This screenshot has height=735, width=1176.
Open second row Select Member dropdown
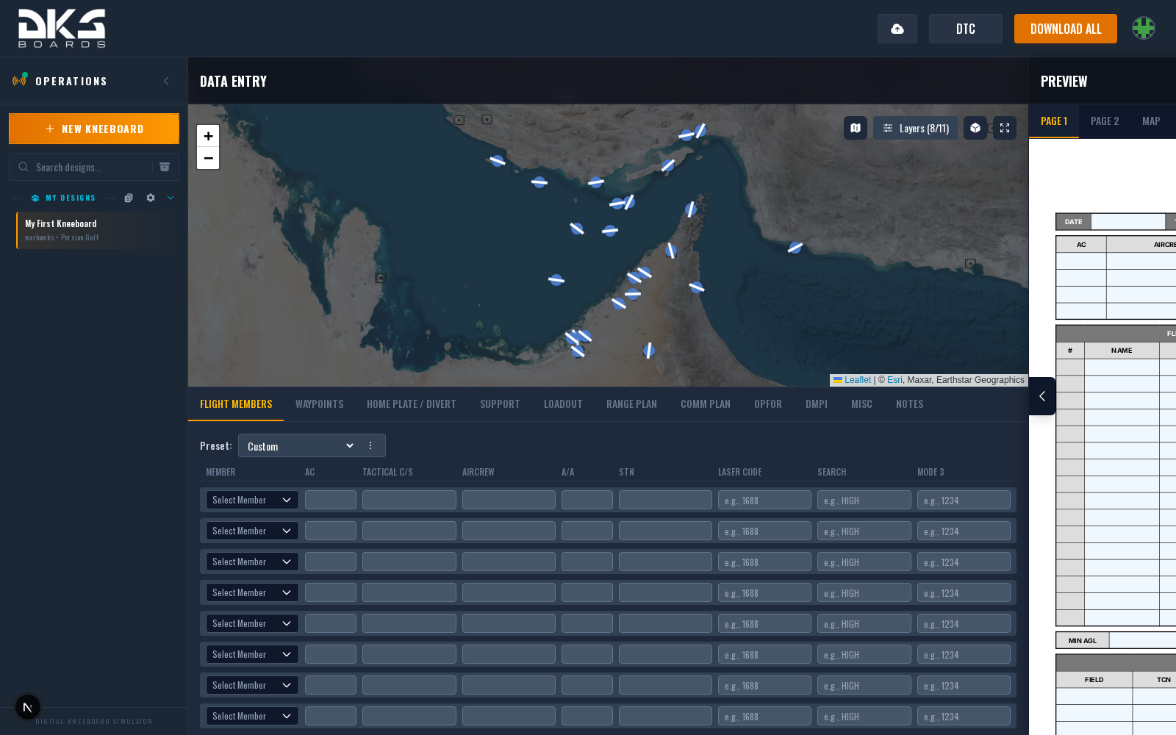pyautogui.click(x=252, y=531)
